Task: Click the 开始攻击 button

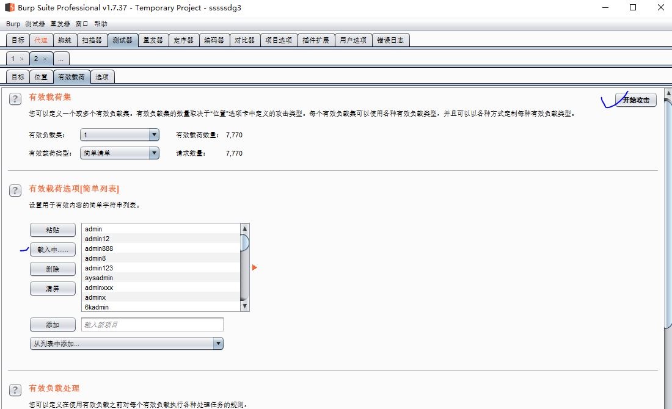Action: pos(635,100)
